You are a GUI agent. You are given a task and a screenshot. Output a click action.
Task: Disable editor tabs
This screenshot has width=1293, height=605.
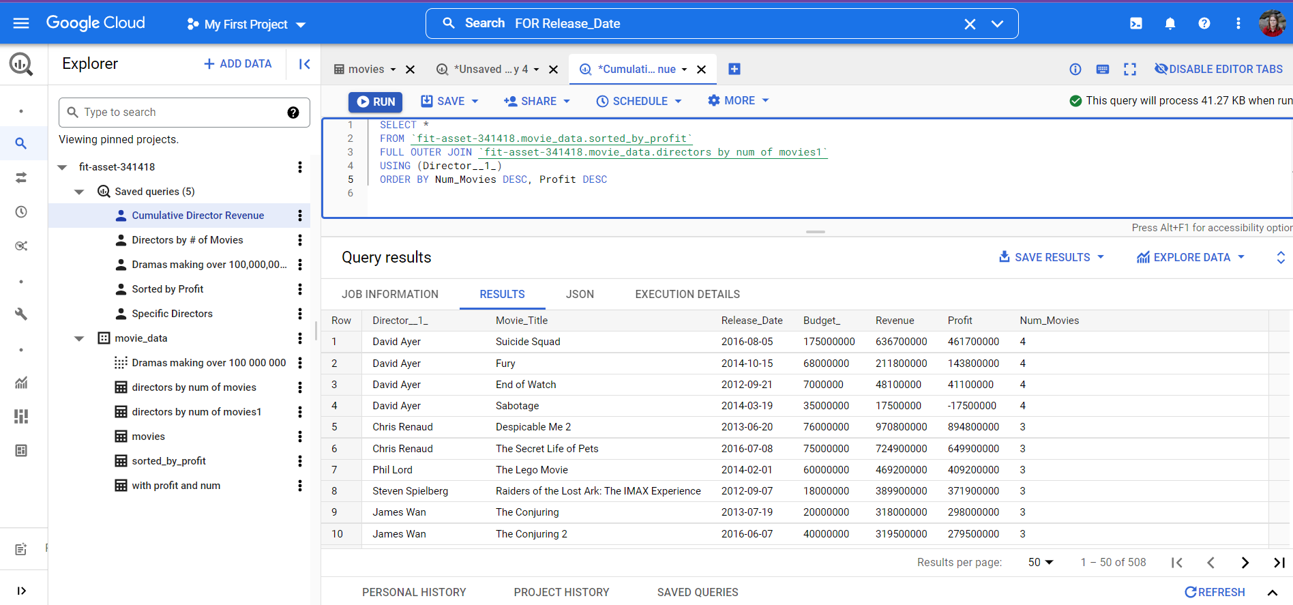[x=1218, y=69]
